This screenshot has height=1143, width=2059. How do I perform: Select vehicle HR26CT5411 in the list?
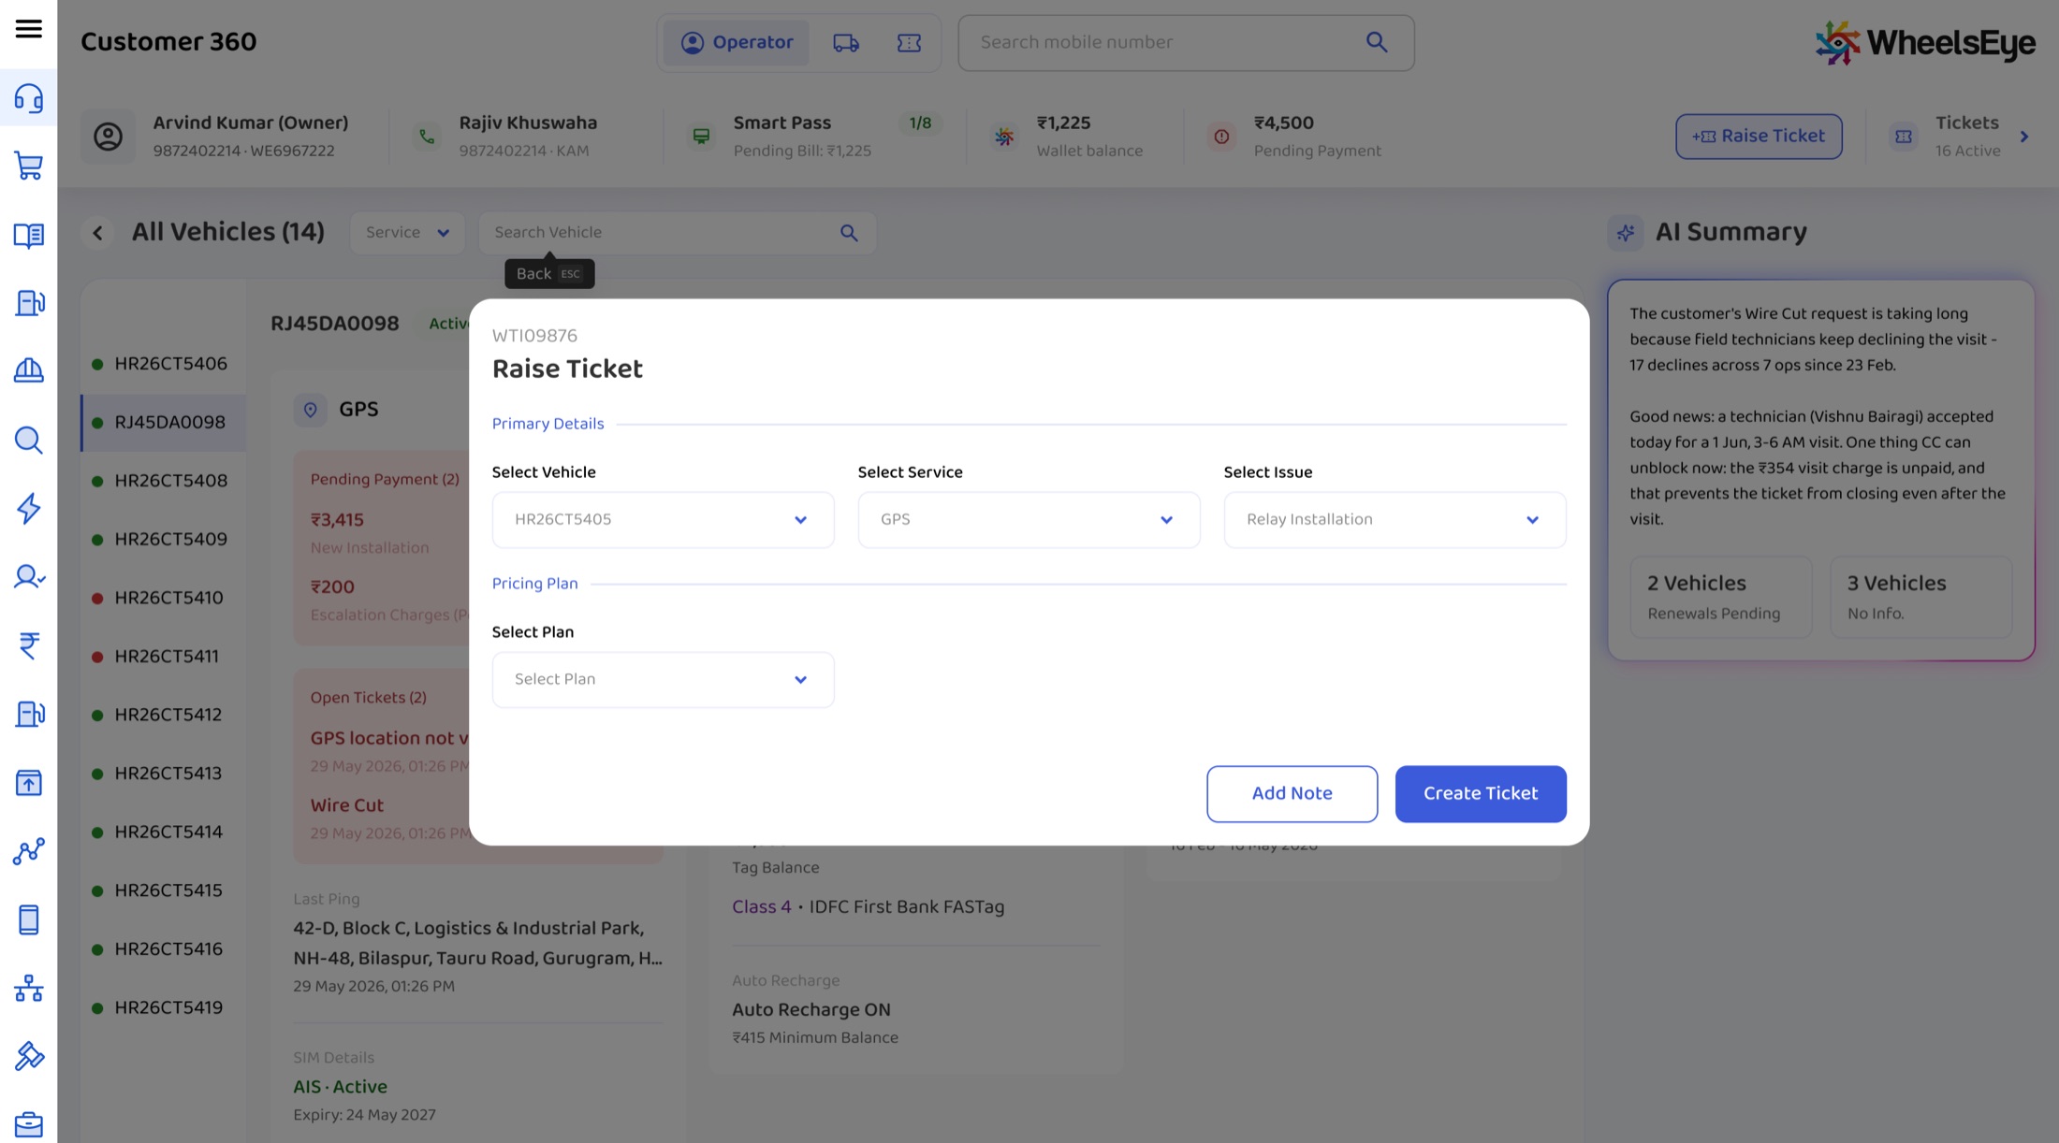[163, 657]
